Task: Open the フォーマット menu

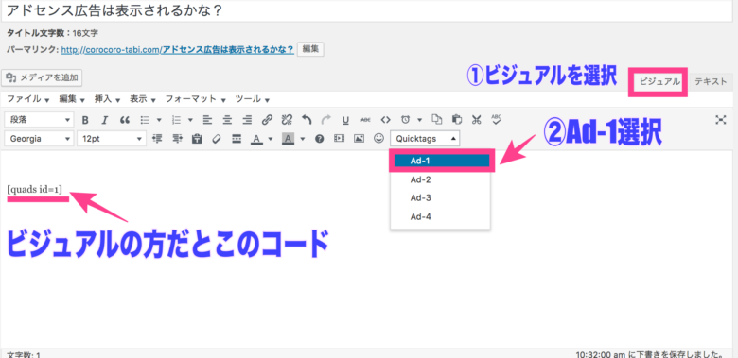Action: 195,99
